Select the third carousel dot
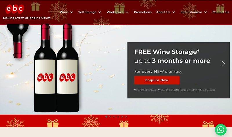232x137 pixels. click(x=114, y=116)
